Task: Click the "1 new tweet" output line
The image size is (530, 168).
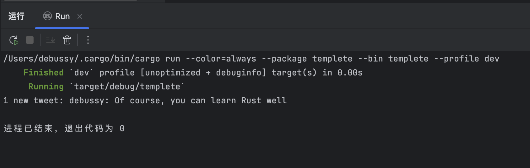Action: coord(145,101)
